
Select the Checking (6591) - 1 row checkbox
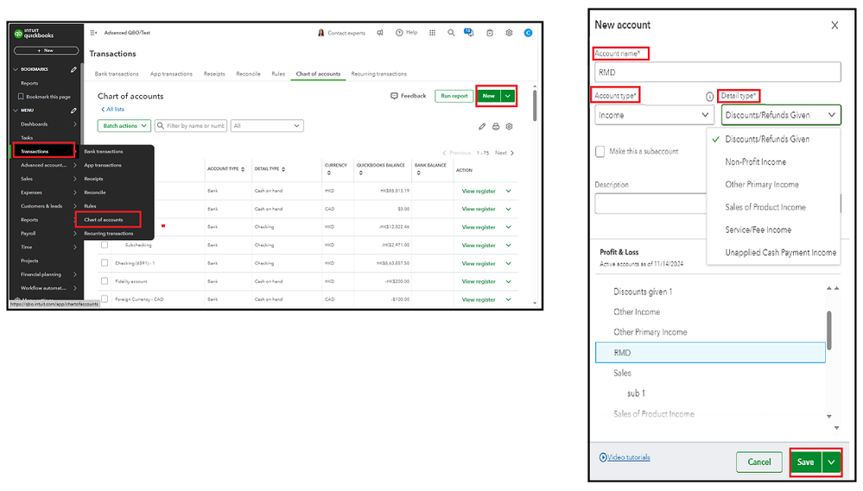pyautogui.click(x=105, y=263)
